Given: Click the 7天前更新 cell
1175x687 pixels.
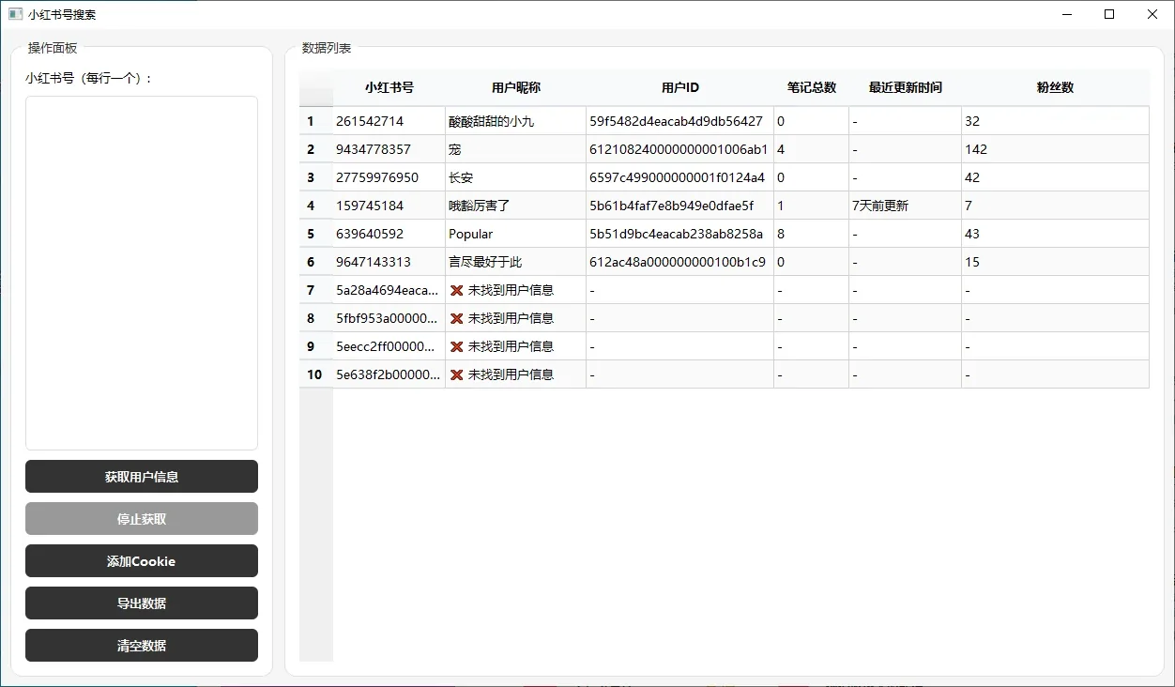Looking at the screenshot, I should pyautogui.click(x=906, y=206).
